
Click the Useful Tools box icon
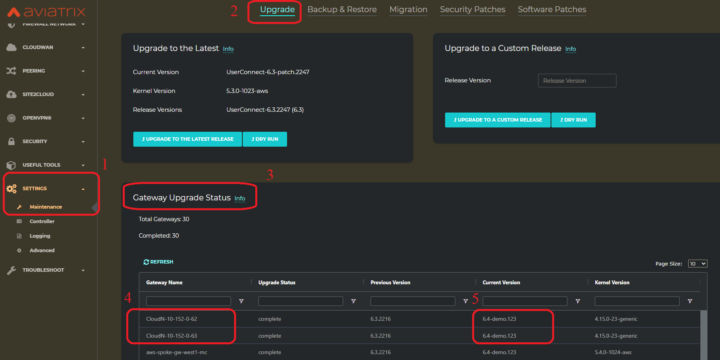pos(11,165)
